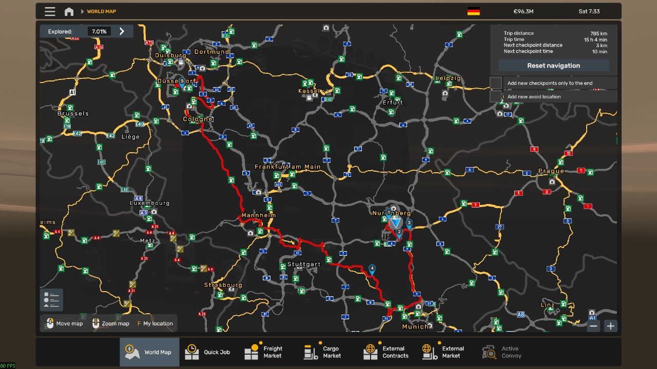This screenshot has width=657, height=369.
Task: Open the External Contracts tab
Action: (386, 352)
